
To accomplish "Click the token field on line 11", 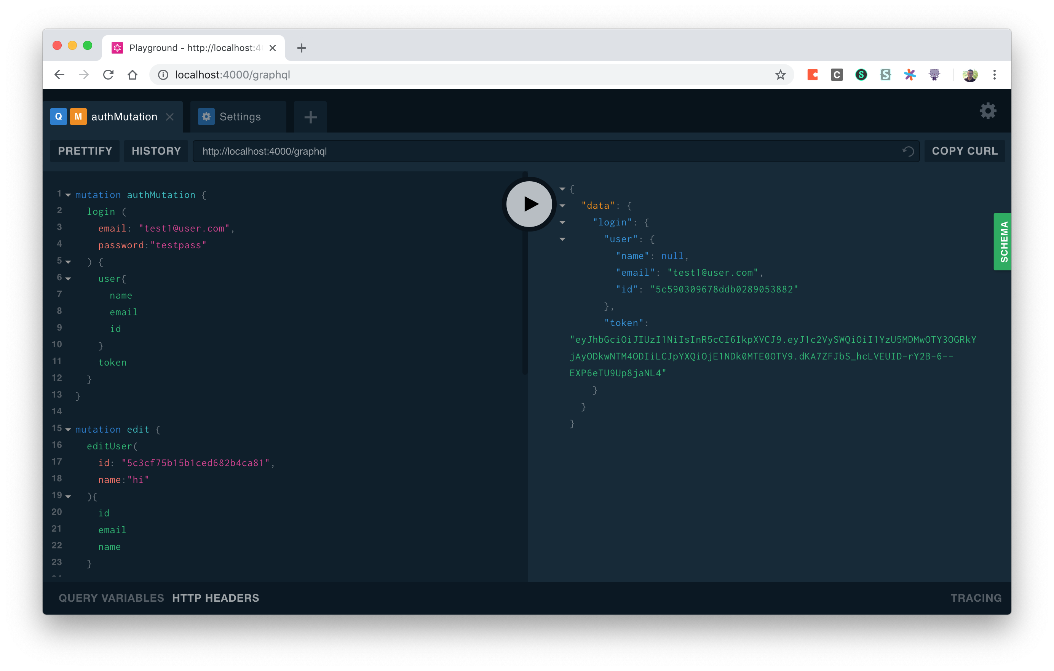I will click(112, 363).
